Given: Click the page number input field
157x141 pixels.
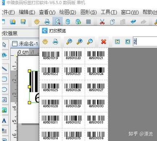Looking at the screenshot, I should [145, 42].
